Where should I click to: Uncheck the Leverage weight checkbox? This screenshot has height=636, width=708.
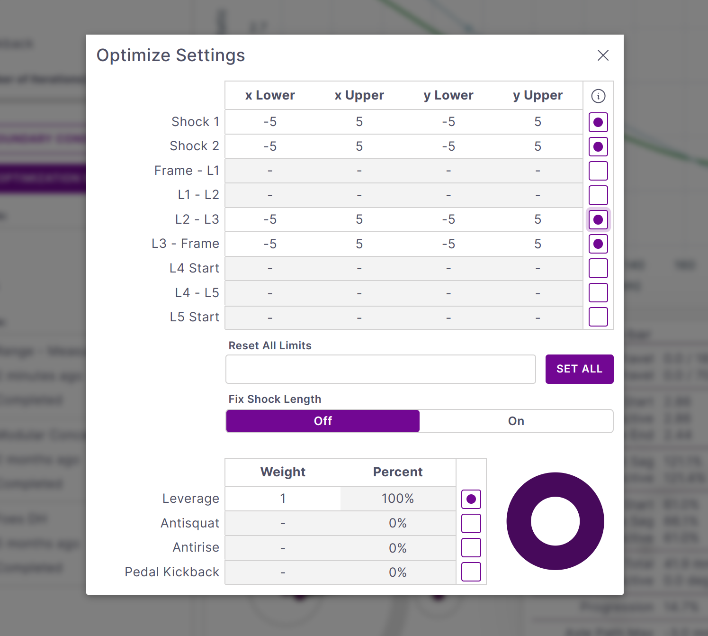pos(471,499)
